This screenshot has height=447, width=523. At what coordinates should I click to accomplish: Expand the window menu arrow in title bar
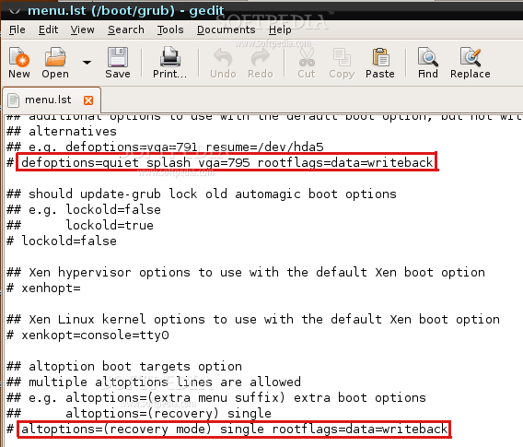coord(15,11)
